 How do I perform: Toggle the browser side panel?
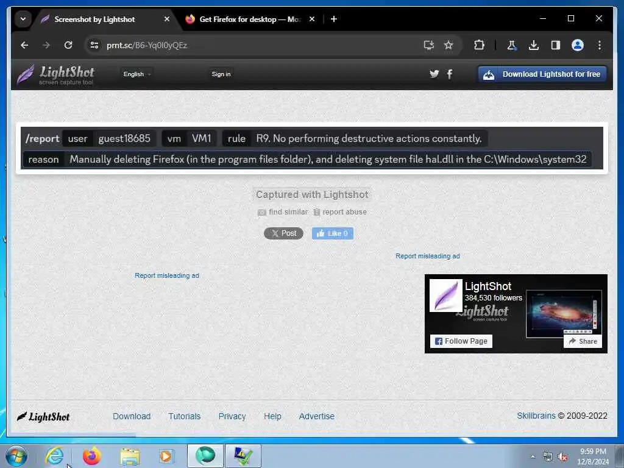(556, 45)
